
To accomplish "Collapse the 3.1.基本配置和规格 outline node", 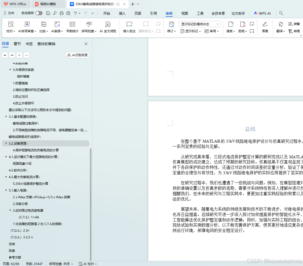I will pos(6,117).
